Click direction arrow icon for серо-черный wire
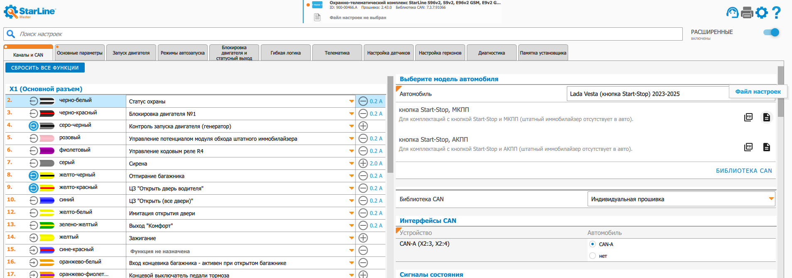792x278 pixels. point(34,126)
